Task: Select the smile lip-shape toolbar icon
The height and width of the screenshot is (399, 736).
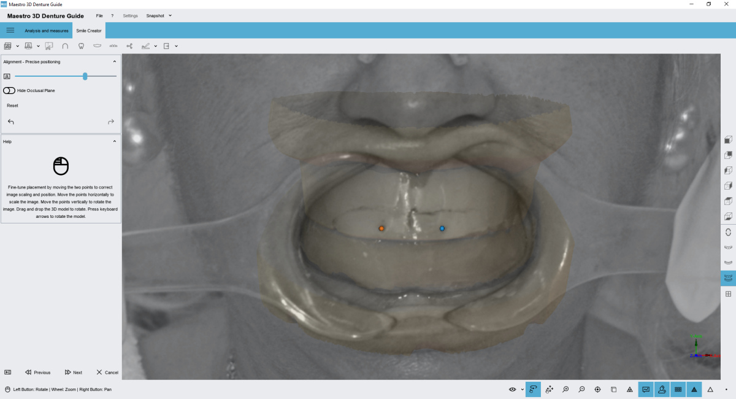Action: point(97,46)
